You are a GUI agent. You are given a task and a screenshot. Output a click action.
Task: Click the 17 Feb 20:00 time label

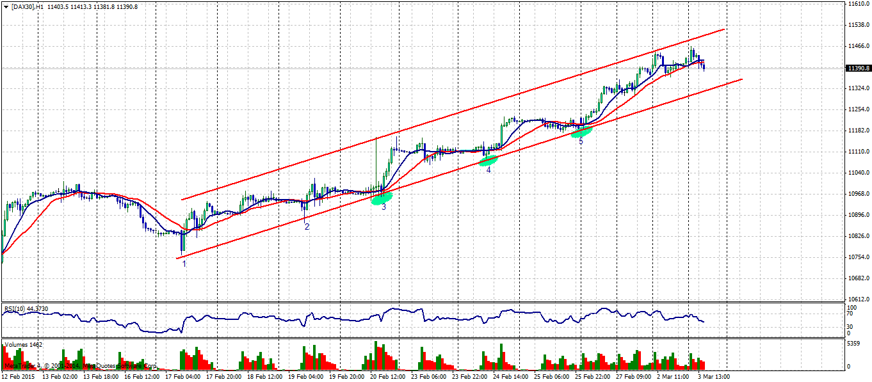pos(223,378)
